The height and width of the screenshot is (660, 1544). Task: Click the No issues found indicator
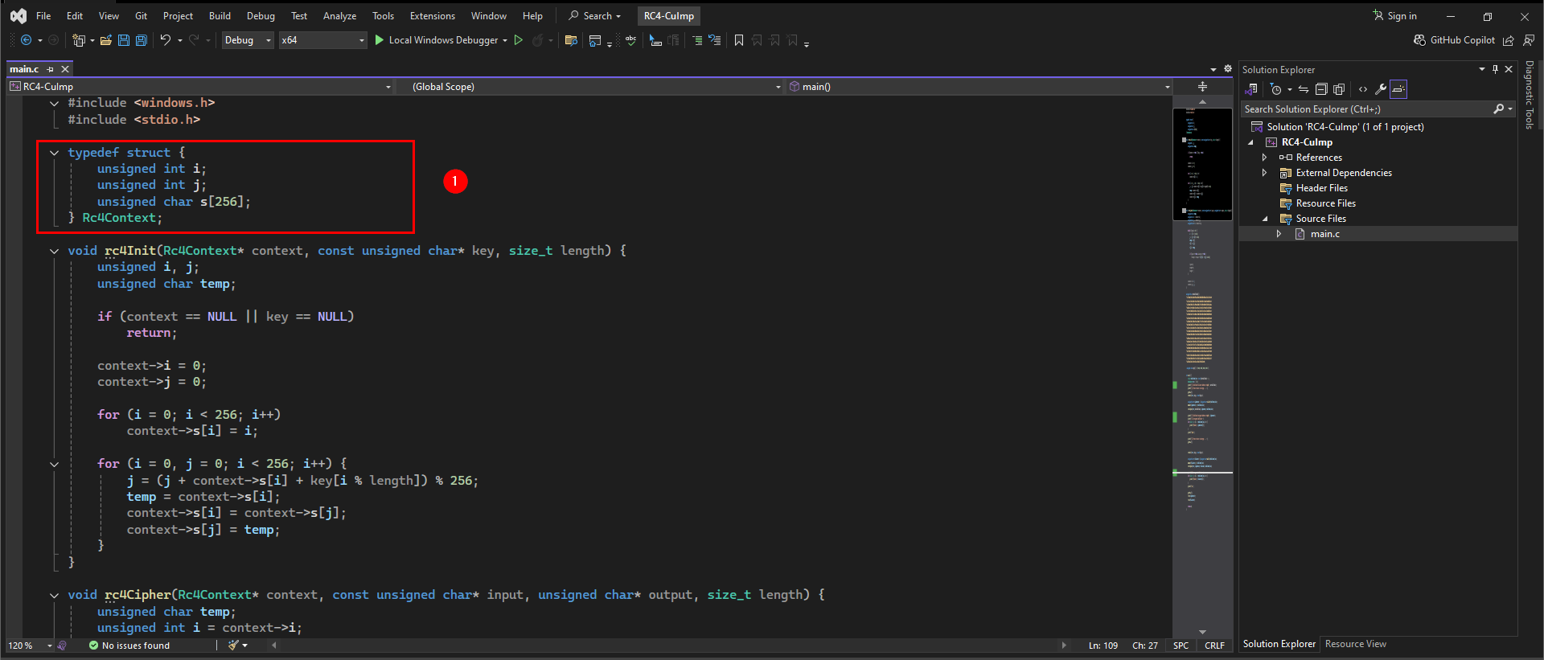coord(129,646)
